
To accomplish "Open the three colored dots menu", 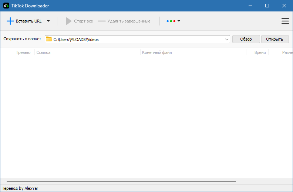I will click(x=173, y=21).
